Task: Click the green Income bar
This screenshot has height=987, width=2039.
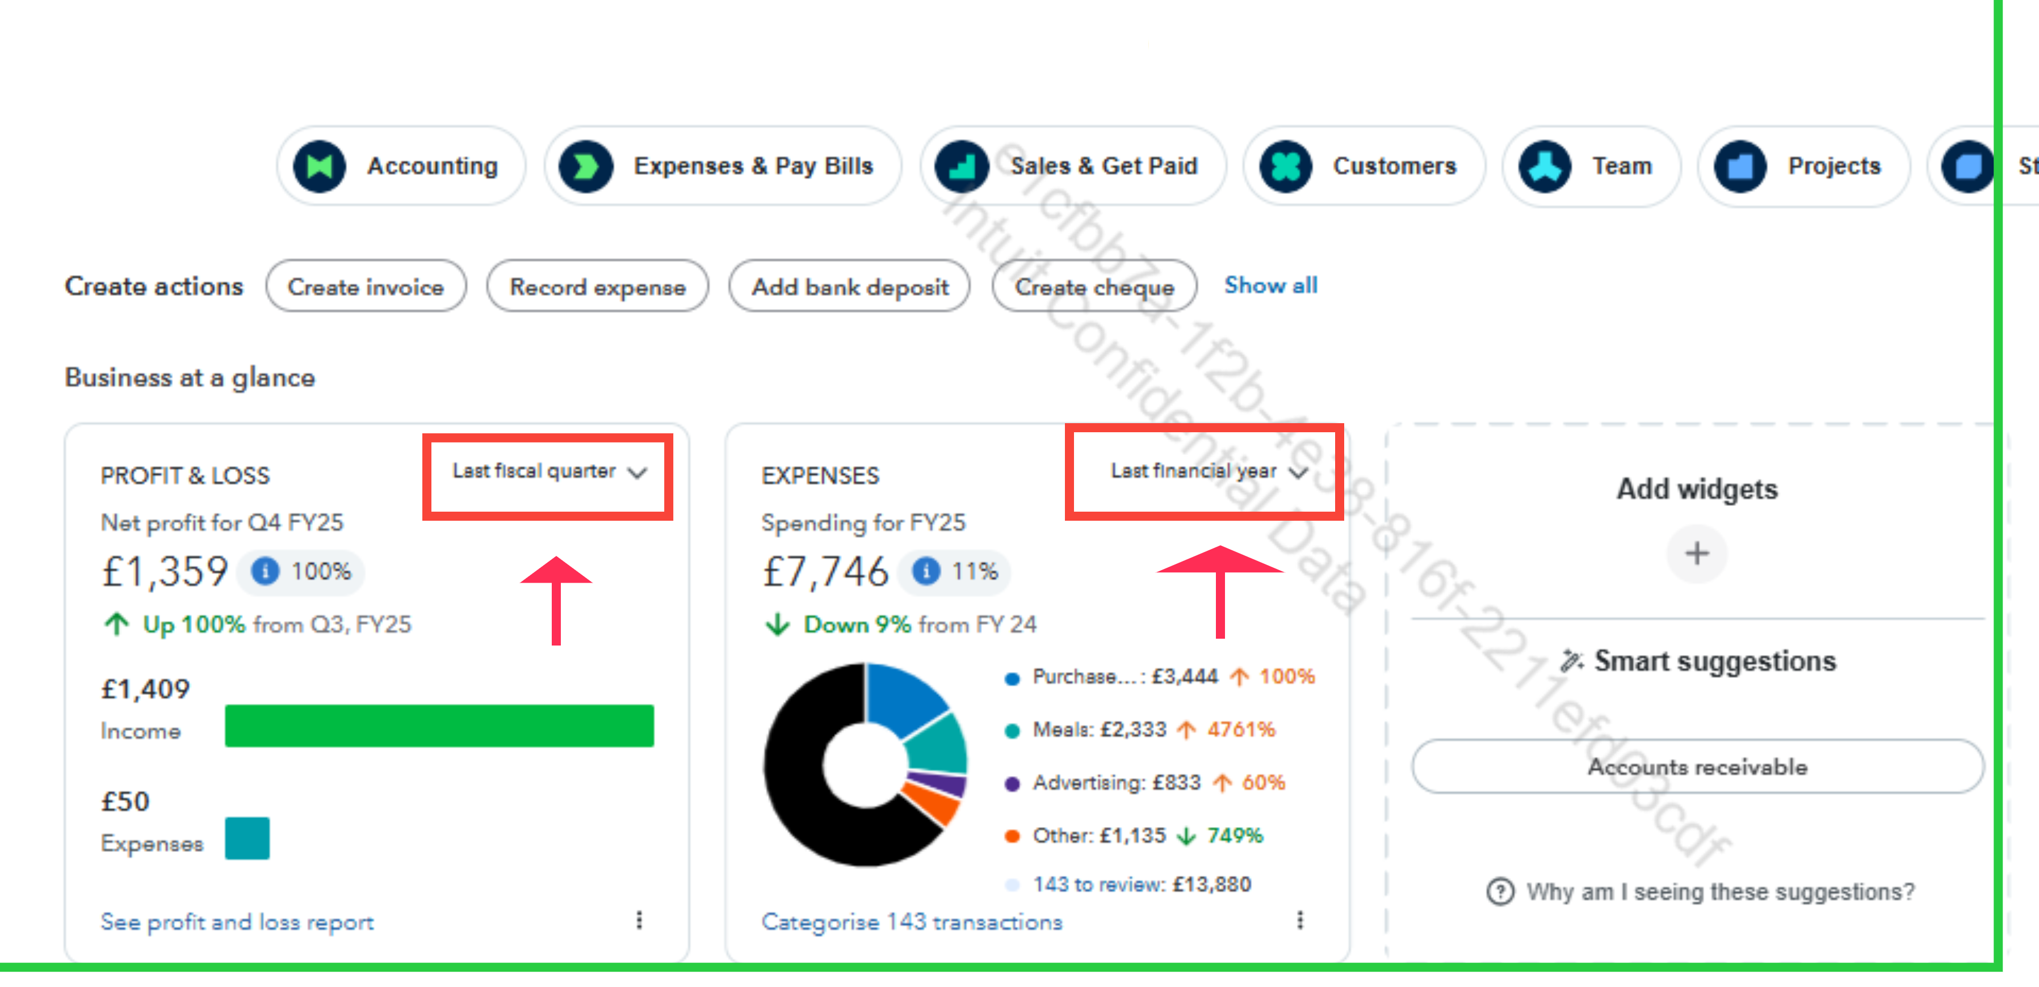Action: (439, 726)
